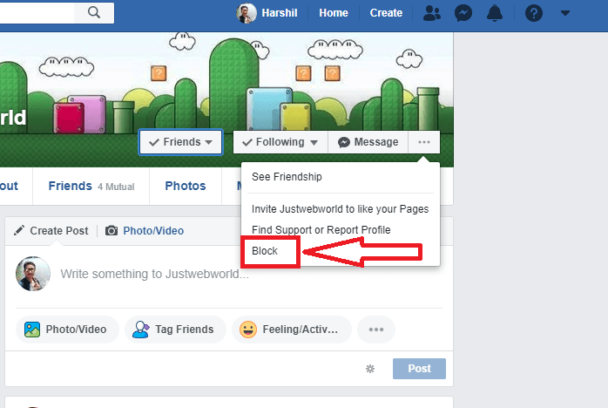The height and width of the screenshot is (408, 608).
Task: Expand the account menu arrow in header
Action: tap(565, 13)
